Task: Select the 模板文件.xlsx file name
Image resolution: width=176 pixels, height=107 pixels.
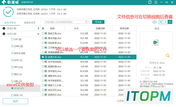Action: (55, 76)
